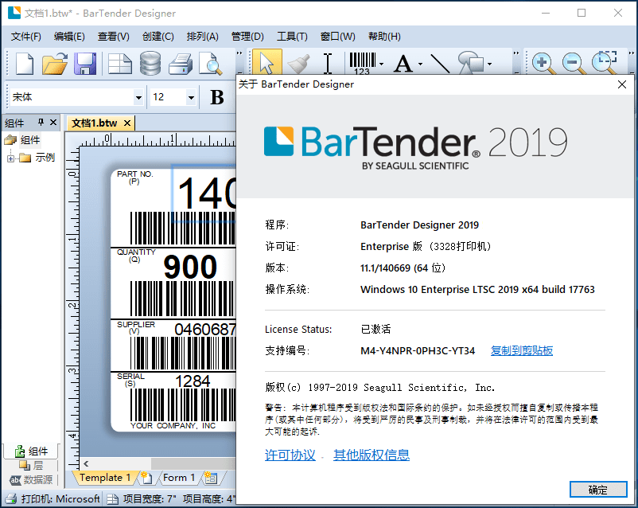638x508 pixels.
Task: Select the 1284 serial text on label
Action: point(193,381)
